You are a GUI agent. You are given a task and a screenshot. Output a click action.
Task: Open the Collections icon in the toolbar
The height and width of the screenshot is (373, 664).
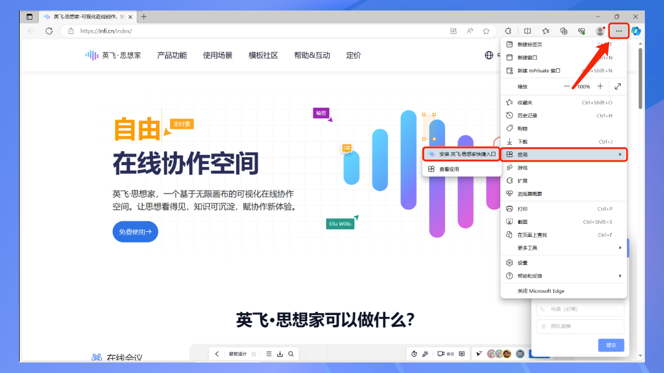tap(564, 31)
